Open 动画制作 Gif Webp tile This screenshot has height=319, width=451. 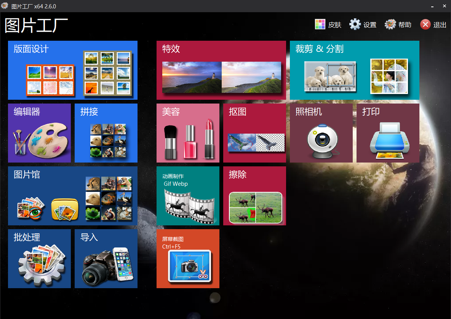click(188, 196)
